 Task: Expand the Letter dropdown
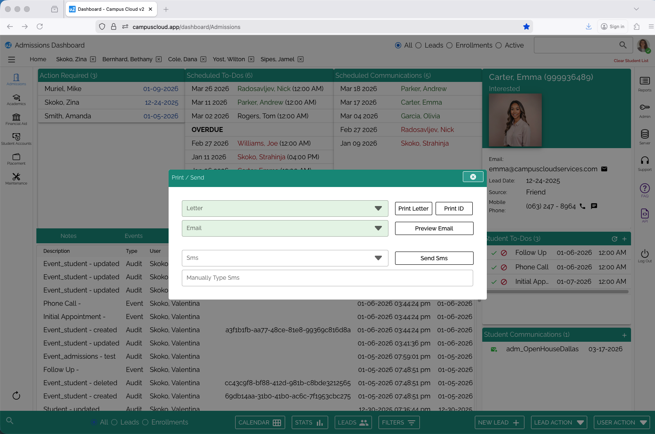tap(285, 209)
